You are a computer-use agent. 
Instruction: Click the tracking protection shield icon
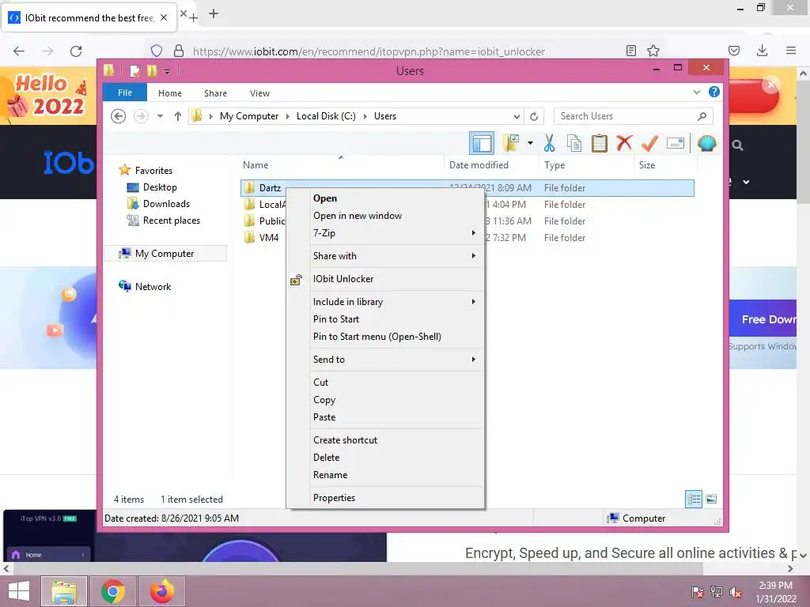[157, 51]
